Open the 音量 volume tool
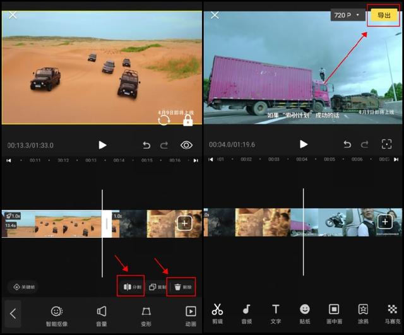 [102, 316]
